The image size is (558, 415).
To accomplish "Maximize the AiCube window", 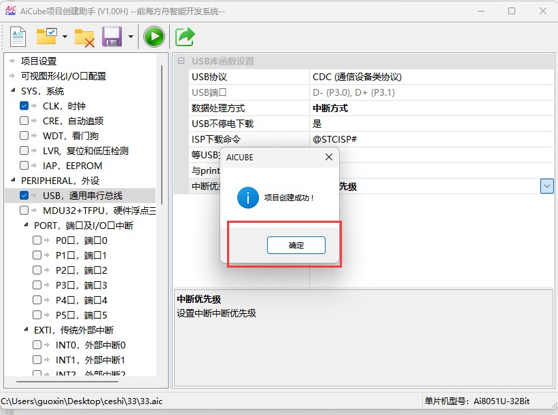I will coord(512,11).
